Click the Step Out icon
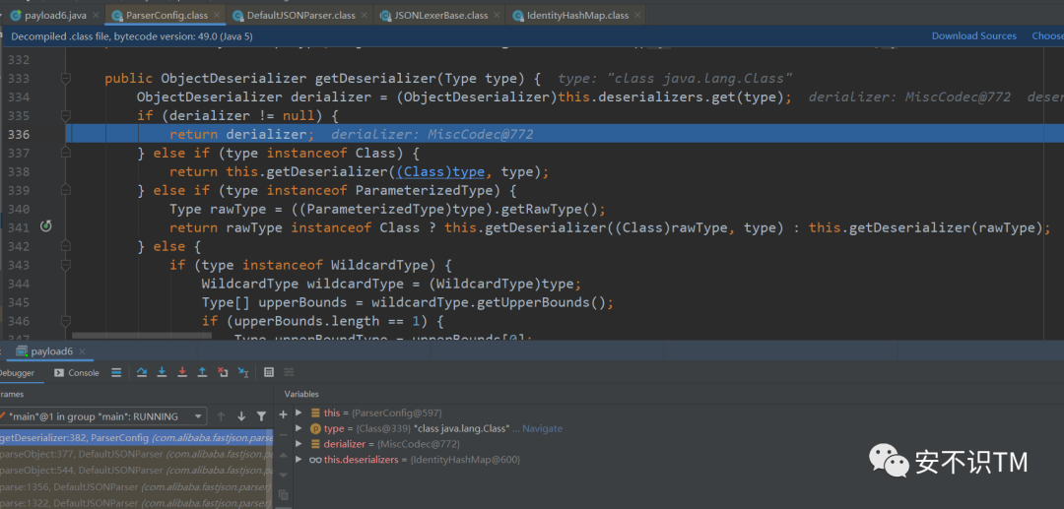 coord(202,372)
